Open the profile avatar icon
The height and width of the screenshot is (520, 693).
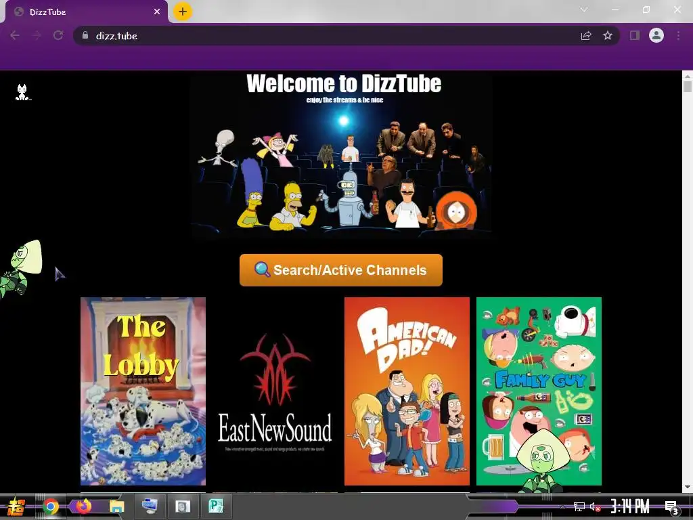tap(656, 35)
